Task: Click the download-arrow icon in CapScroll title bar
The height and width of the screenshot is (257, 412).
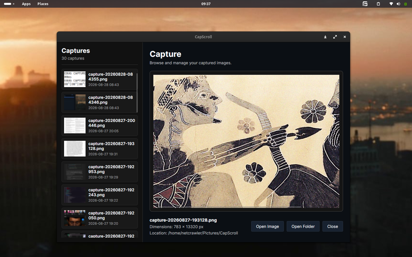Action: coord(325,37)
